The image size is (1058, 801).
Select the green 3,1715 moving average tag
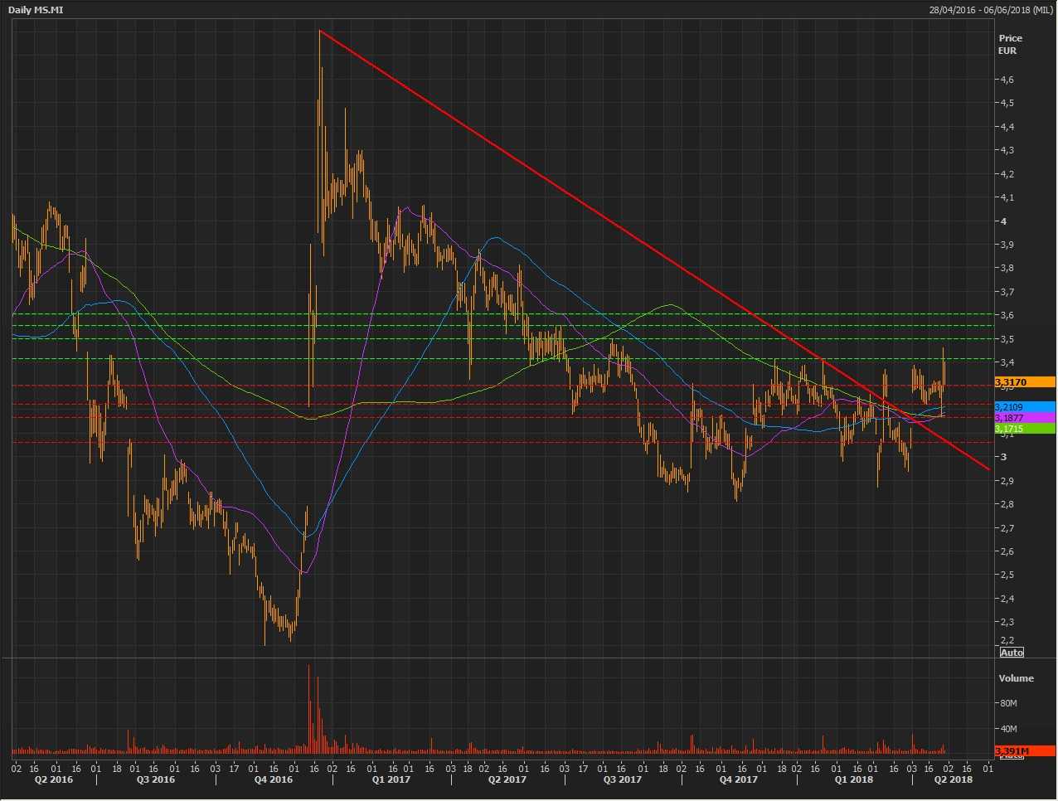[x=1024, y=429]
